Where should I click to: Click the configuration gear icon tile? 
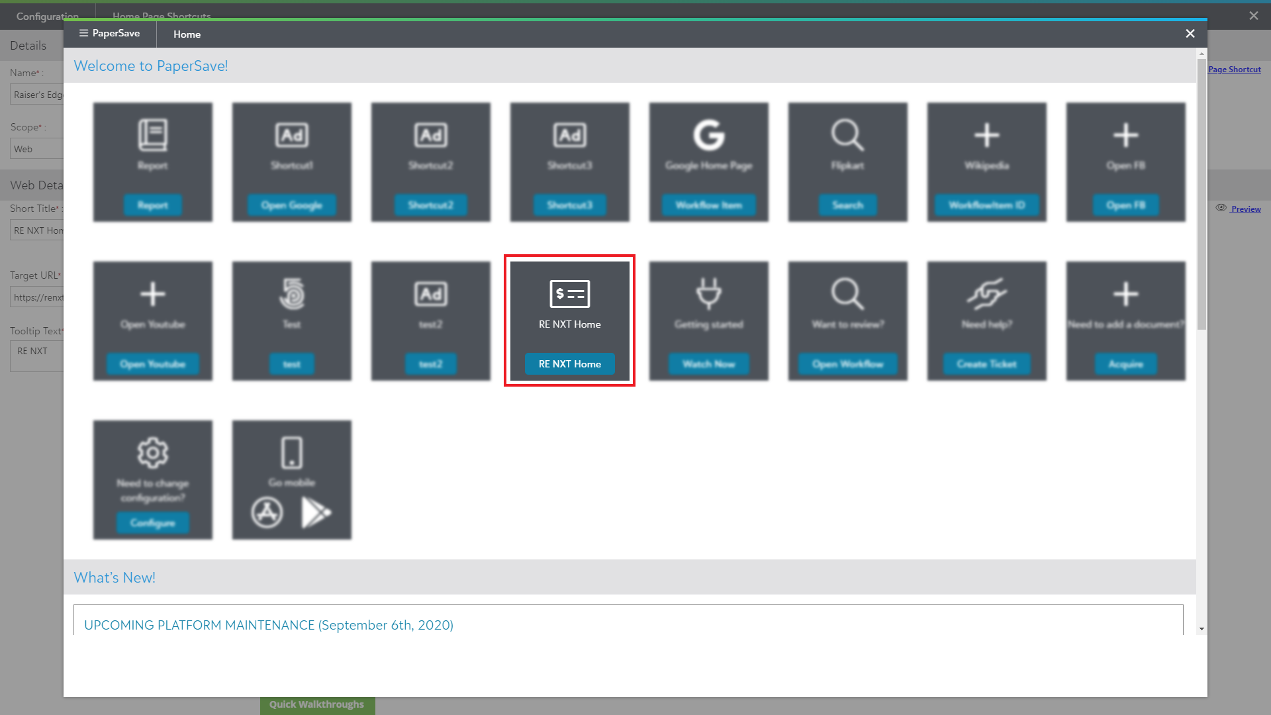152,453
